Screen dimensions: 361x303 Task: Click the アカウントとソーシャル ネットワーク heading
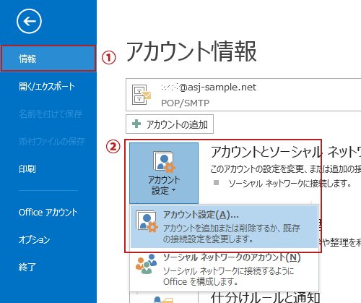coord(286,152)
